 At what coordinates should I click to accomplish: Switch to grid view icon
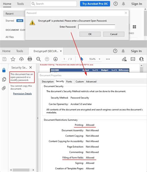click(x=134, y=27)
